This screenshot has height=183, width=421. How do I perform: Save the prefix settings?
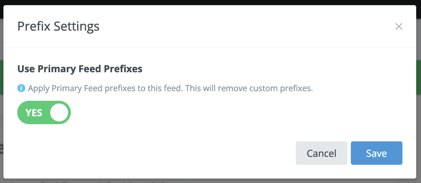point(376,153)
